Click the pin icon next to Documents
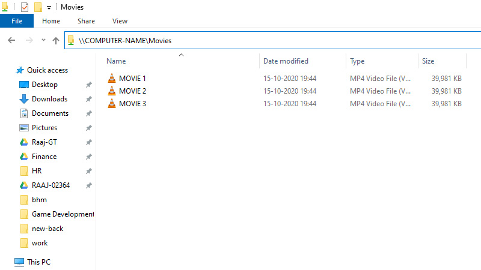This screenshot has width=481, height=270. tap(88, 113)
